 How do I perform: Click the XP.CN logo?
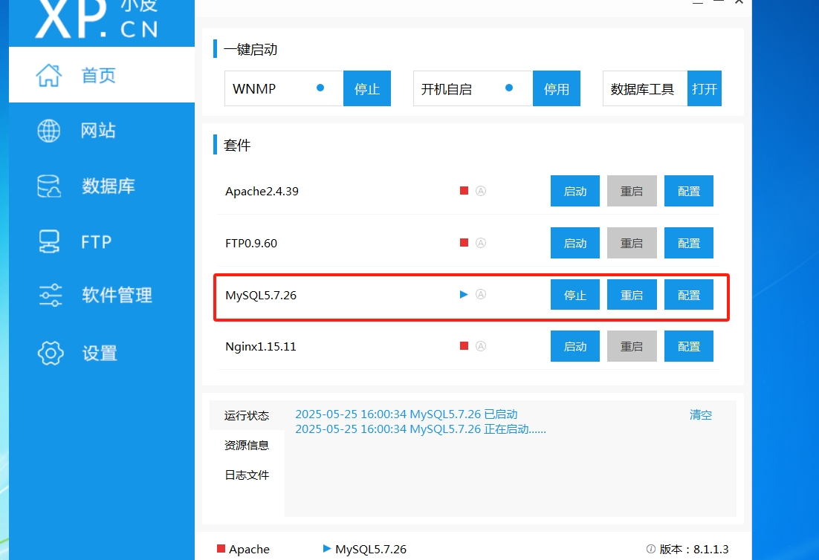pyautogui.click(x=97, y=19)
